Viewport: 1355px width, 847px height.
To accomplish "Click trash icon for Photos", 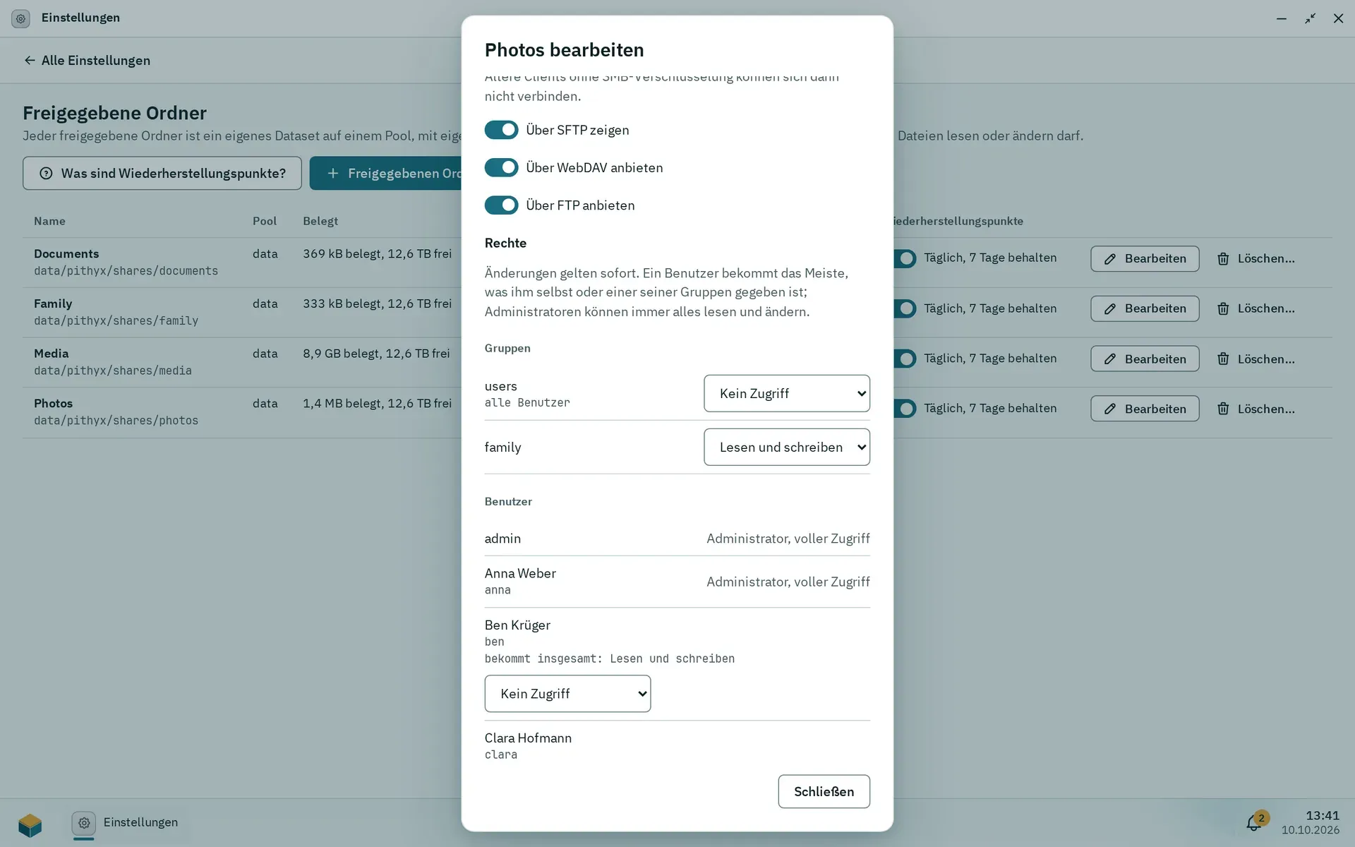I will (1223, 409).
